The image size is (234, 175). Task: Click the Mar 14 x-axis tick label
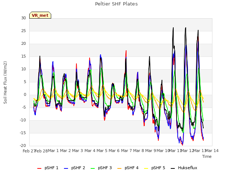point(212,151)
